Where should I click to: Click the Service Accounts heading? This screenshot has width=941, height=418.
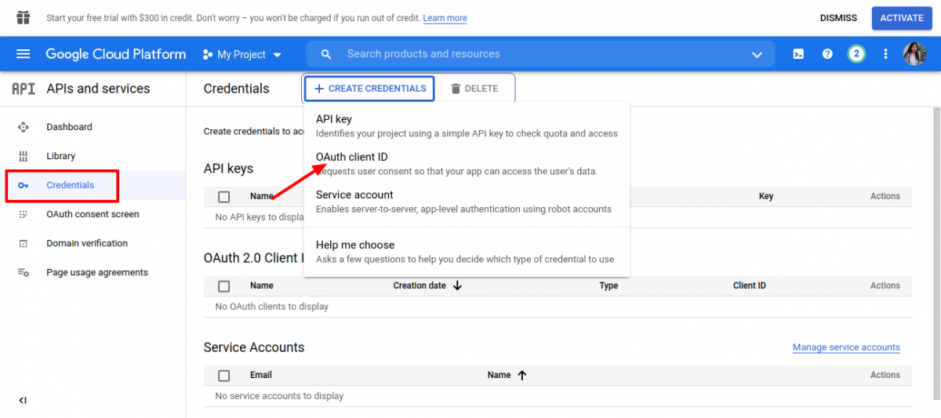click(254, 347)
